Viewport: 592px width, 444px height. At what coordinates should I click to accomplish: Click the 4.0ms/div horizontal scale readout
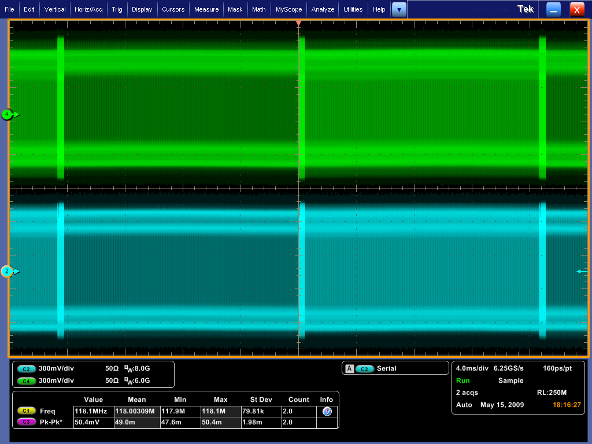(x=472, y=368)
